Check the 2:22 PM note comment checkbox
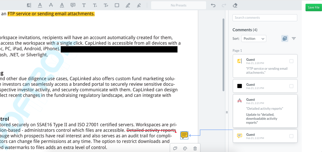This screenshot has width=322, height=152. pos(291,136)
